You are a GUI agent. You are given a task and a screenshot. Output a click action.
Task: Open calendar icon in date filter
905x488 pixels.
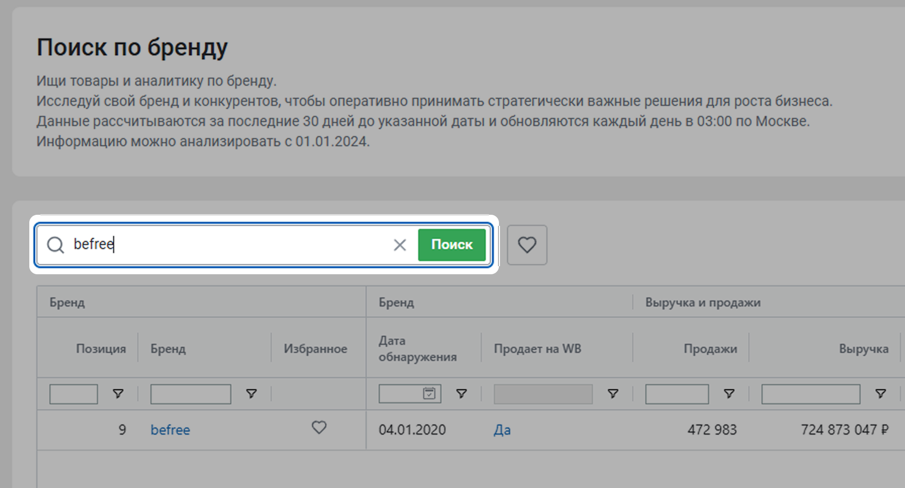(x=429, y=394)
